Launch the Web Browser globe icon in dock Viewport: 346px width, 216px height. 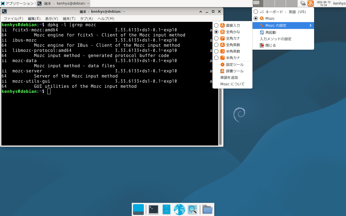pyautogui.click(x=179, y=210)
